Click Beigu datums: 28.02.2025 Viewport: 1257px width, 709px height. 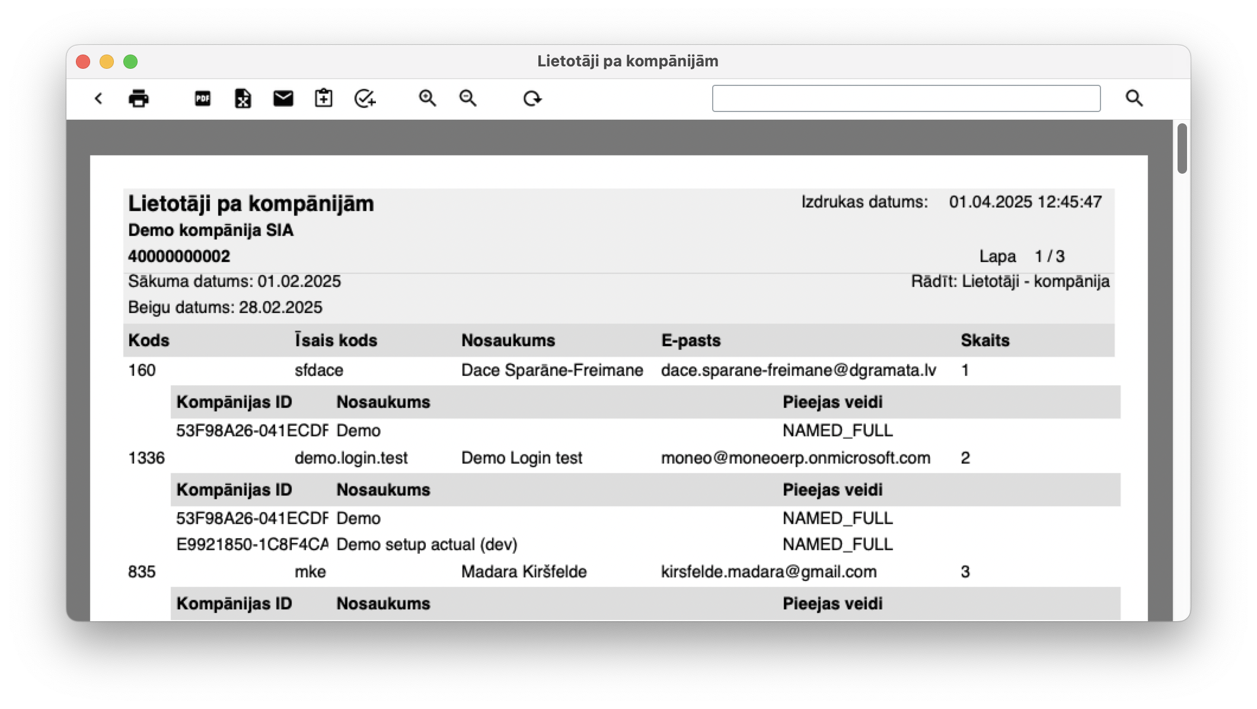click(225, 308)
